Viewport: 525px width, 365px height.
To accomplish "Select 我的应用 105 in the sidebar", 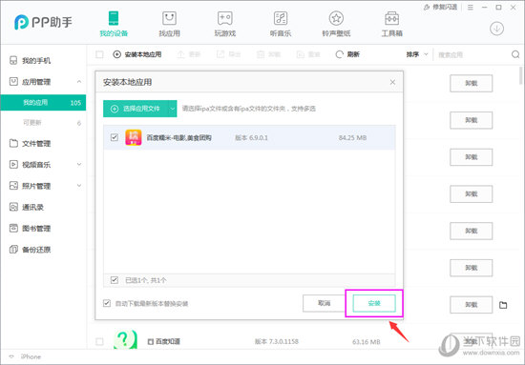I will click(43, 103).
